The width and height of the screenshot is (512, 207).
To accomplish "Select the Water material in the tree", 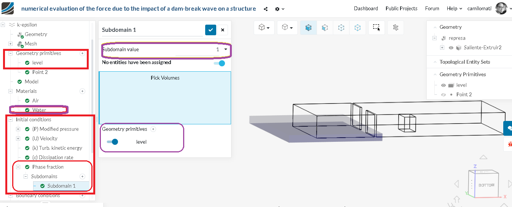I will tap(39, 110).
